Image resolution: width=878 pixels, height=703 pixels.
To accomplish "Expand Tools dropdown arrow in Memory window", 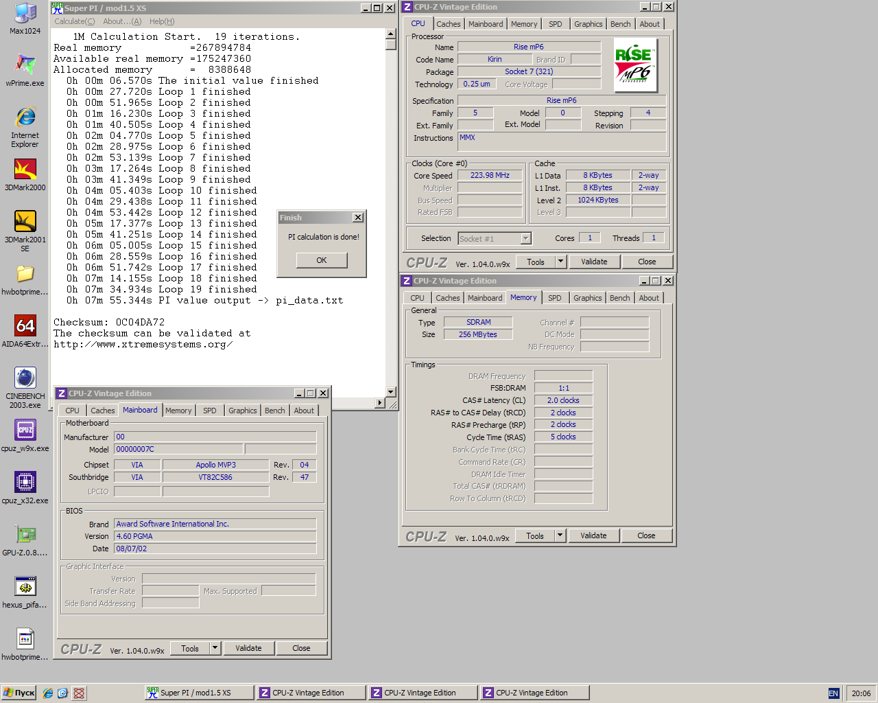I will click(560, 535).
